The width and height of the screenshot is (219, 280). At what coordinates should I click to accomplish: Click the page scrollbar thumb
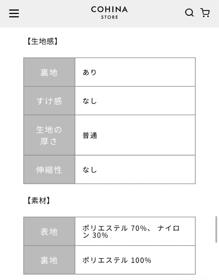tap(216, 229)
